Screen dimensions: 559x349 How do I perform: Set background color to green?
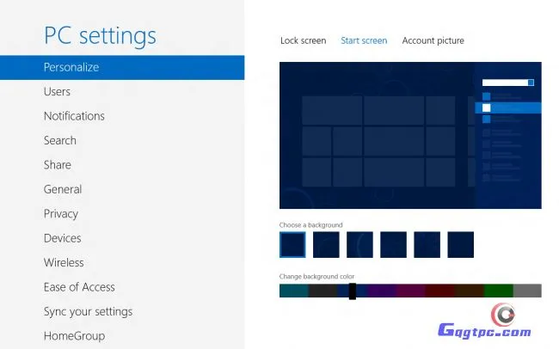(x=498, y=291)
